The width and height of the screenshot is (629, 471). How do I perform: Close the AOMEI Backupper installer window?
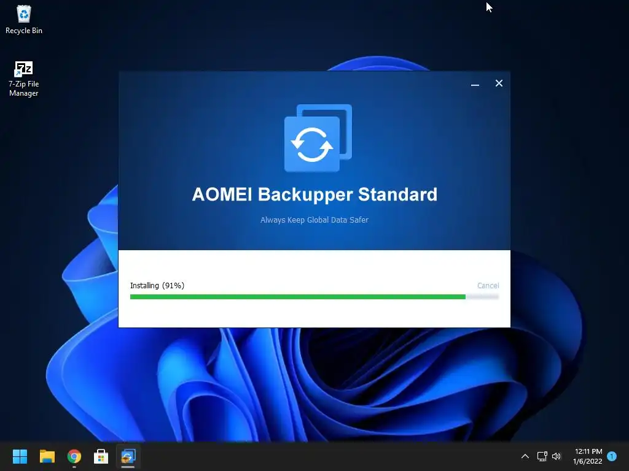coord(499,83)
